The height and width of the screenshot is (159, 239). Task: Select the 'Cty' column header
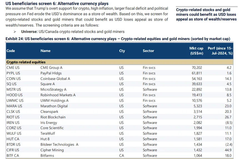pos(122,51)
